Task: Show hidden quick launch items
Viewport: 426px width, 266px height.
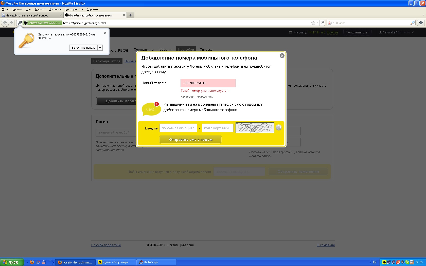Action: pos(49,261)
